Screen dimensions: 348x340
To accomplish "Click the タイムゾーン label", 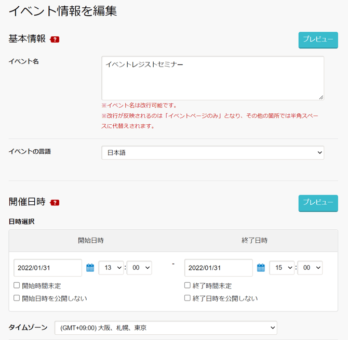I will click(x=28, y=328).
